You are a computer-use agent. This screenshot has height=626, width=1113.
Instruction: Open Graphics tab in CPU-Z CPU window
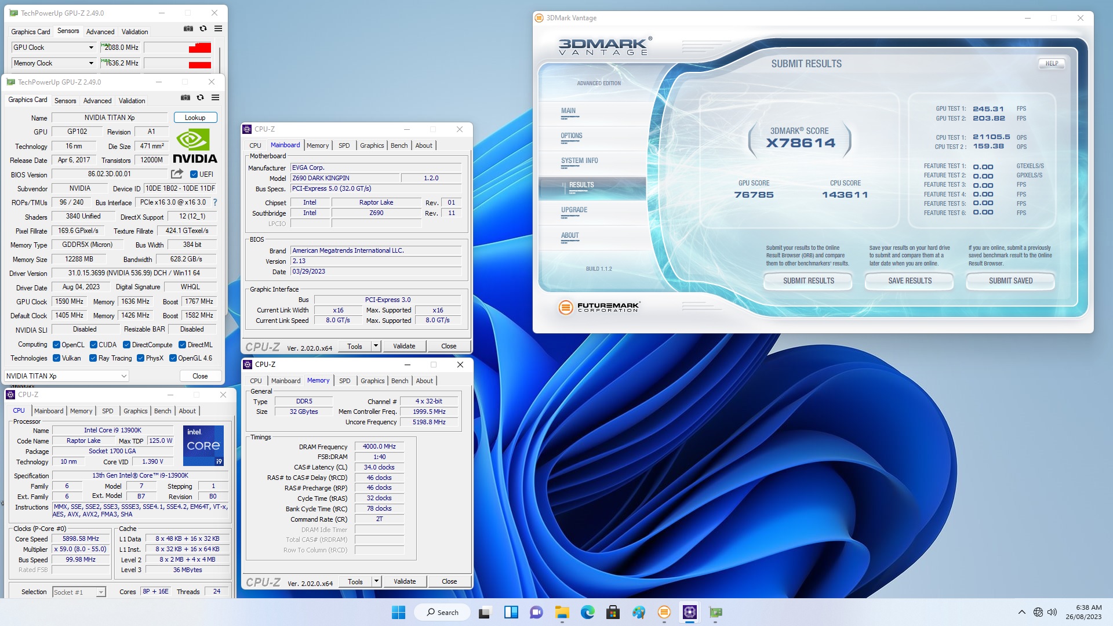point(136,411)
